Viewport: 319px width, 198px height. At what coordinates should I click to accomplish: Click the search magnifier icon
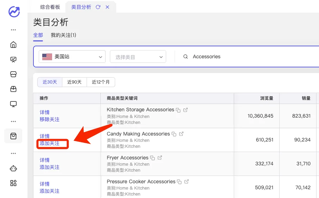[x=186, y=57]
